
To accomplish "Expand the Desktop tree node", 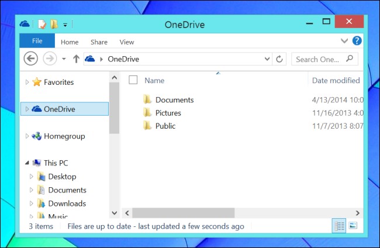I will 31,177.
